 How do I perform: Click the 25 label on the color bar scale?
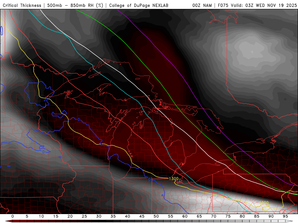click(x=85, y=216)
